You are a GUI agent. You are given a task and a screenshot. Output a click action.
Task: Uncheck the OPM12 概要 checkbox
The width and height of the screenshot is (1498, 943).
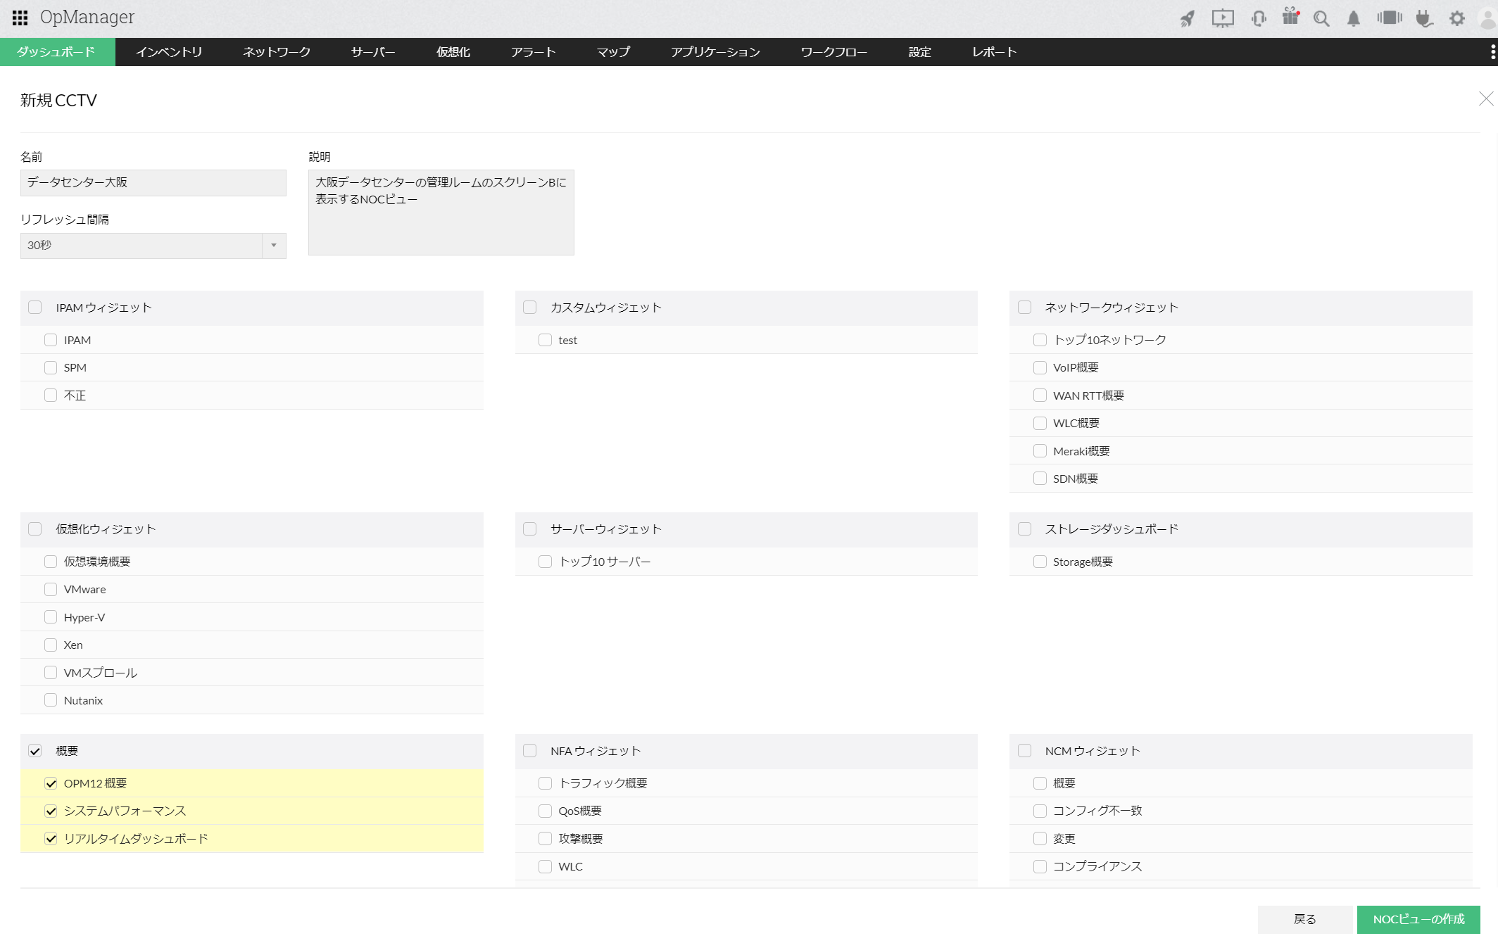(x=51, y=783)
